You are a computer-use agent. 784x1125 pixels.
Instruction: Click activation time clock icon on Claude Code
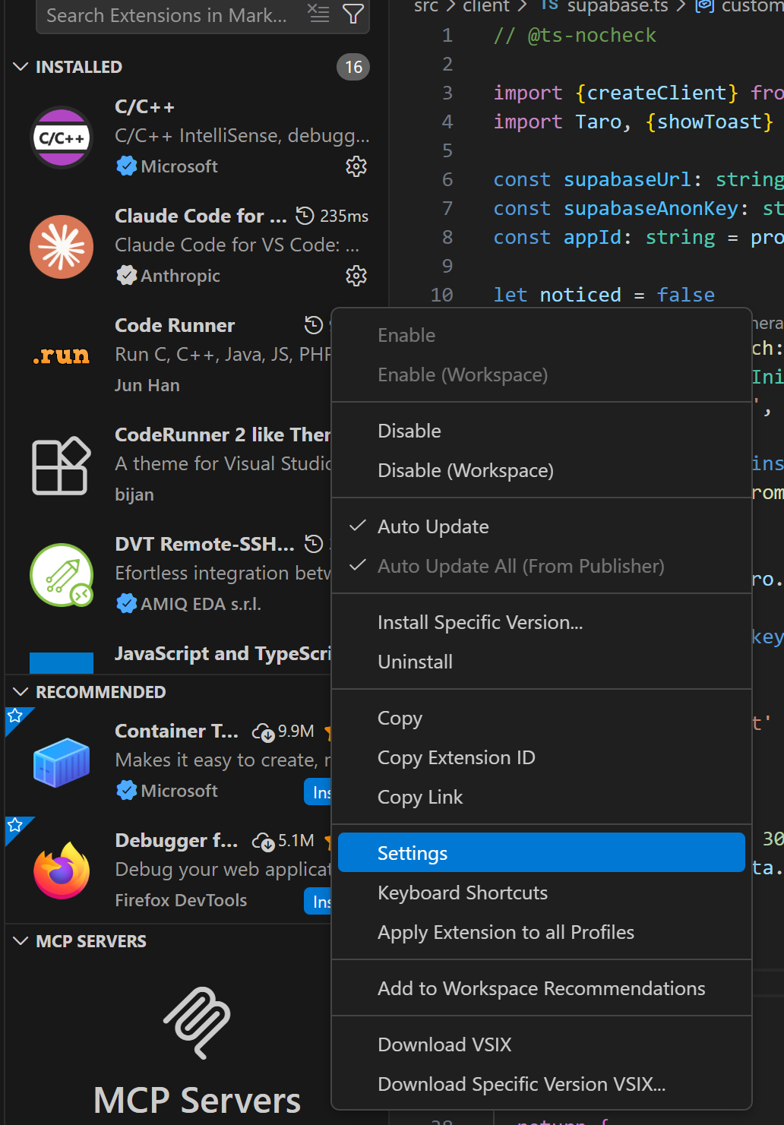[x=305, y=216]
